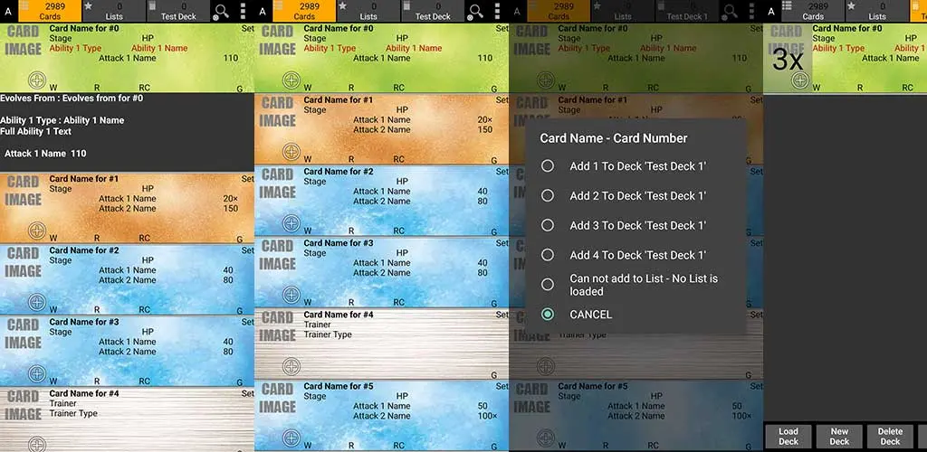Select Add 3 To Deck 'Test Deck 1' option
927x452 pixels.
pyautogui.click(x=636, y=225)
